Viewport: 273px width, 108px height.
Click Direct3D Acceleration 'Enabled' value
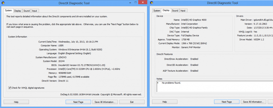(194, 65)
